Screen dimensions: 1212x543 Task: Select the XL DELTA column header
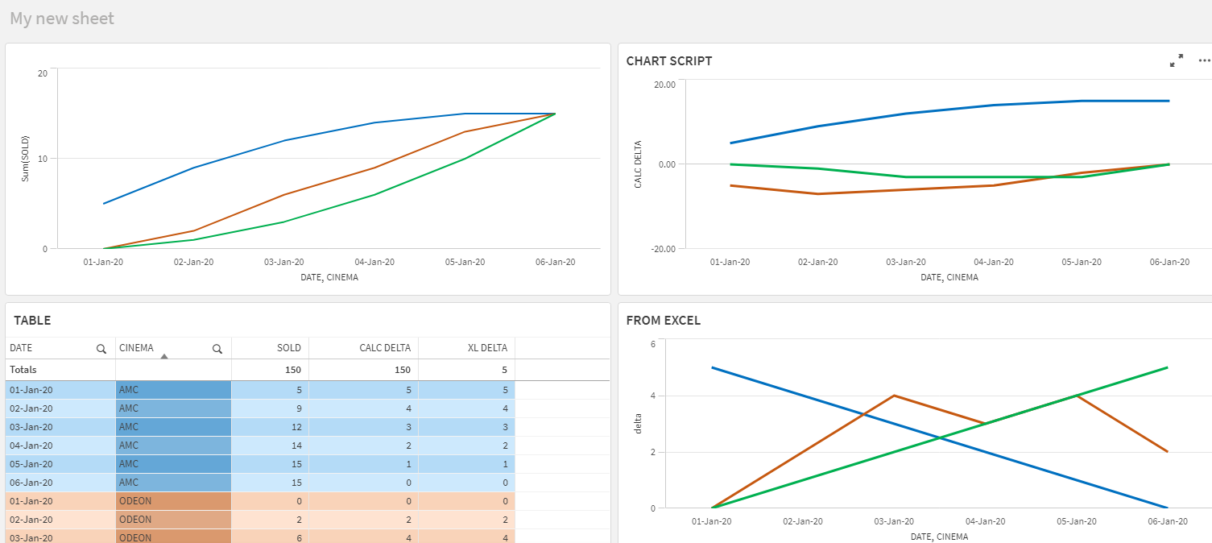pyautogui.click(x=487, y=348)
